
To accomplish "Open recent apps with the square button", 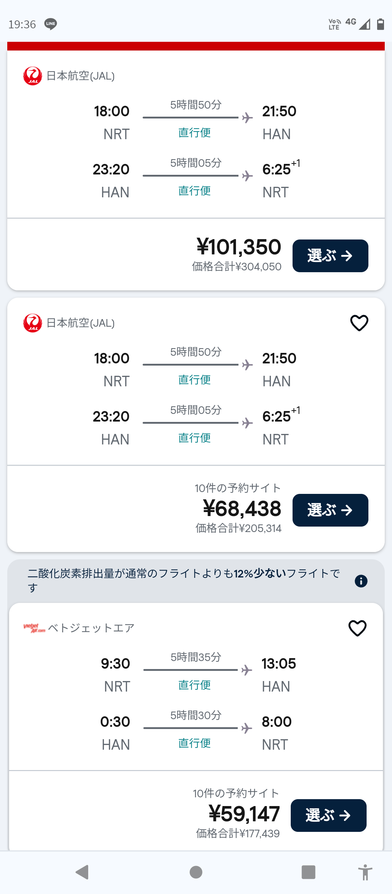I will coord(308,872).
